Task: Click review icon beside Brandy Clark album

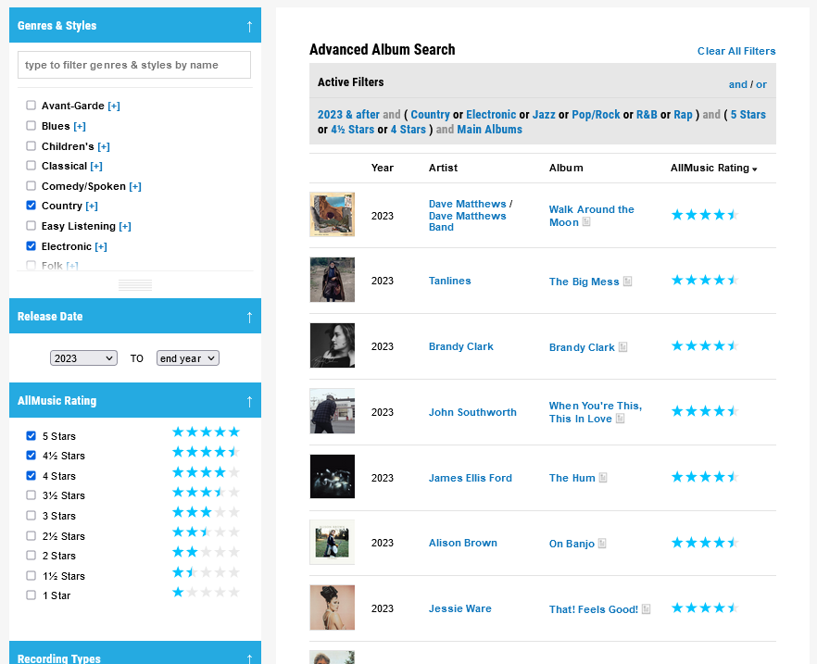Action: point(622,347)
